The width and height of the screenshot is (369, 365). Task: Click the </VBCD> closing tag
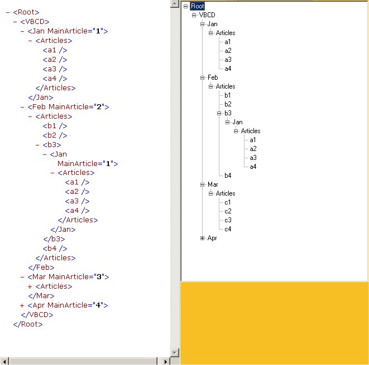pos(37,315)
